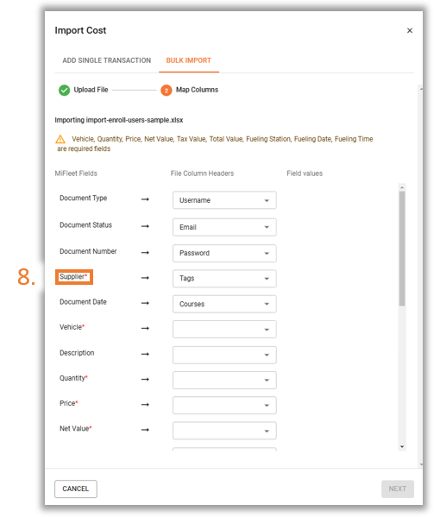The height and width of the screenshot is (517, 440).
Task: Expand the empty Vehicle mapping dropdown
Action: tap(224, 330)
